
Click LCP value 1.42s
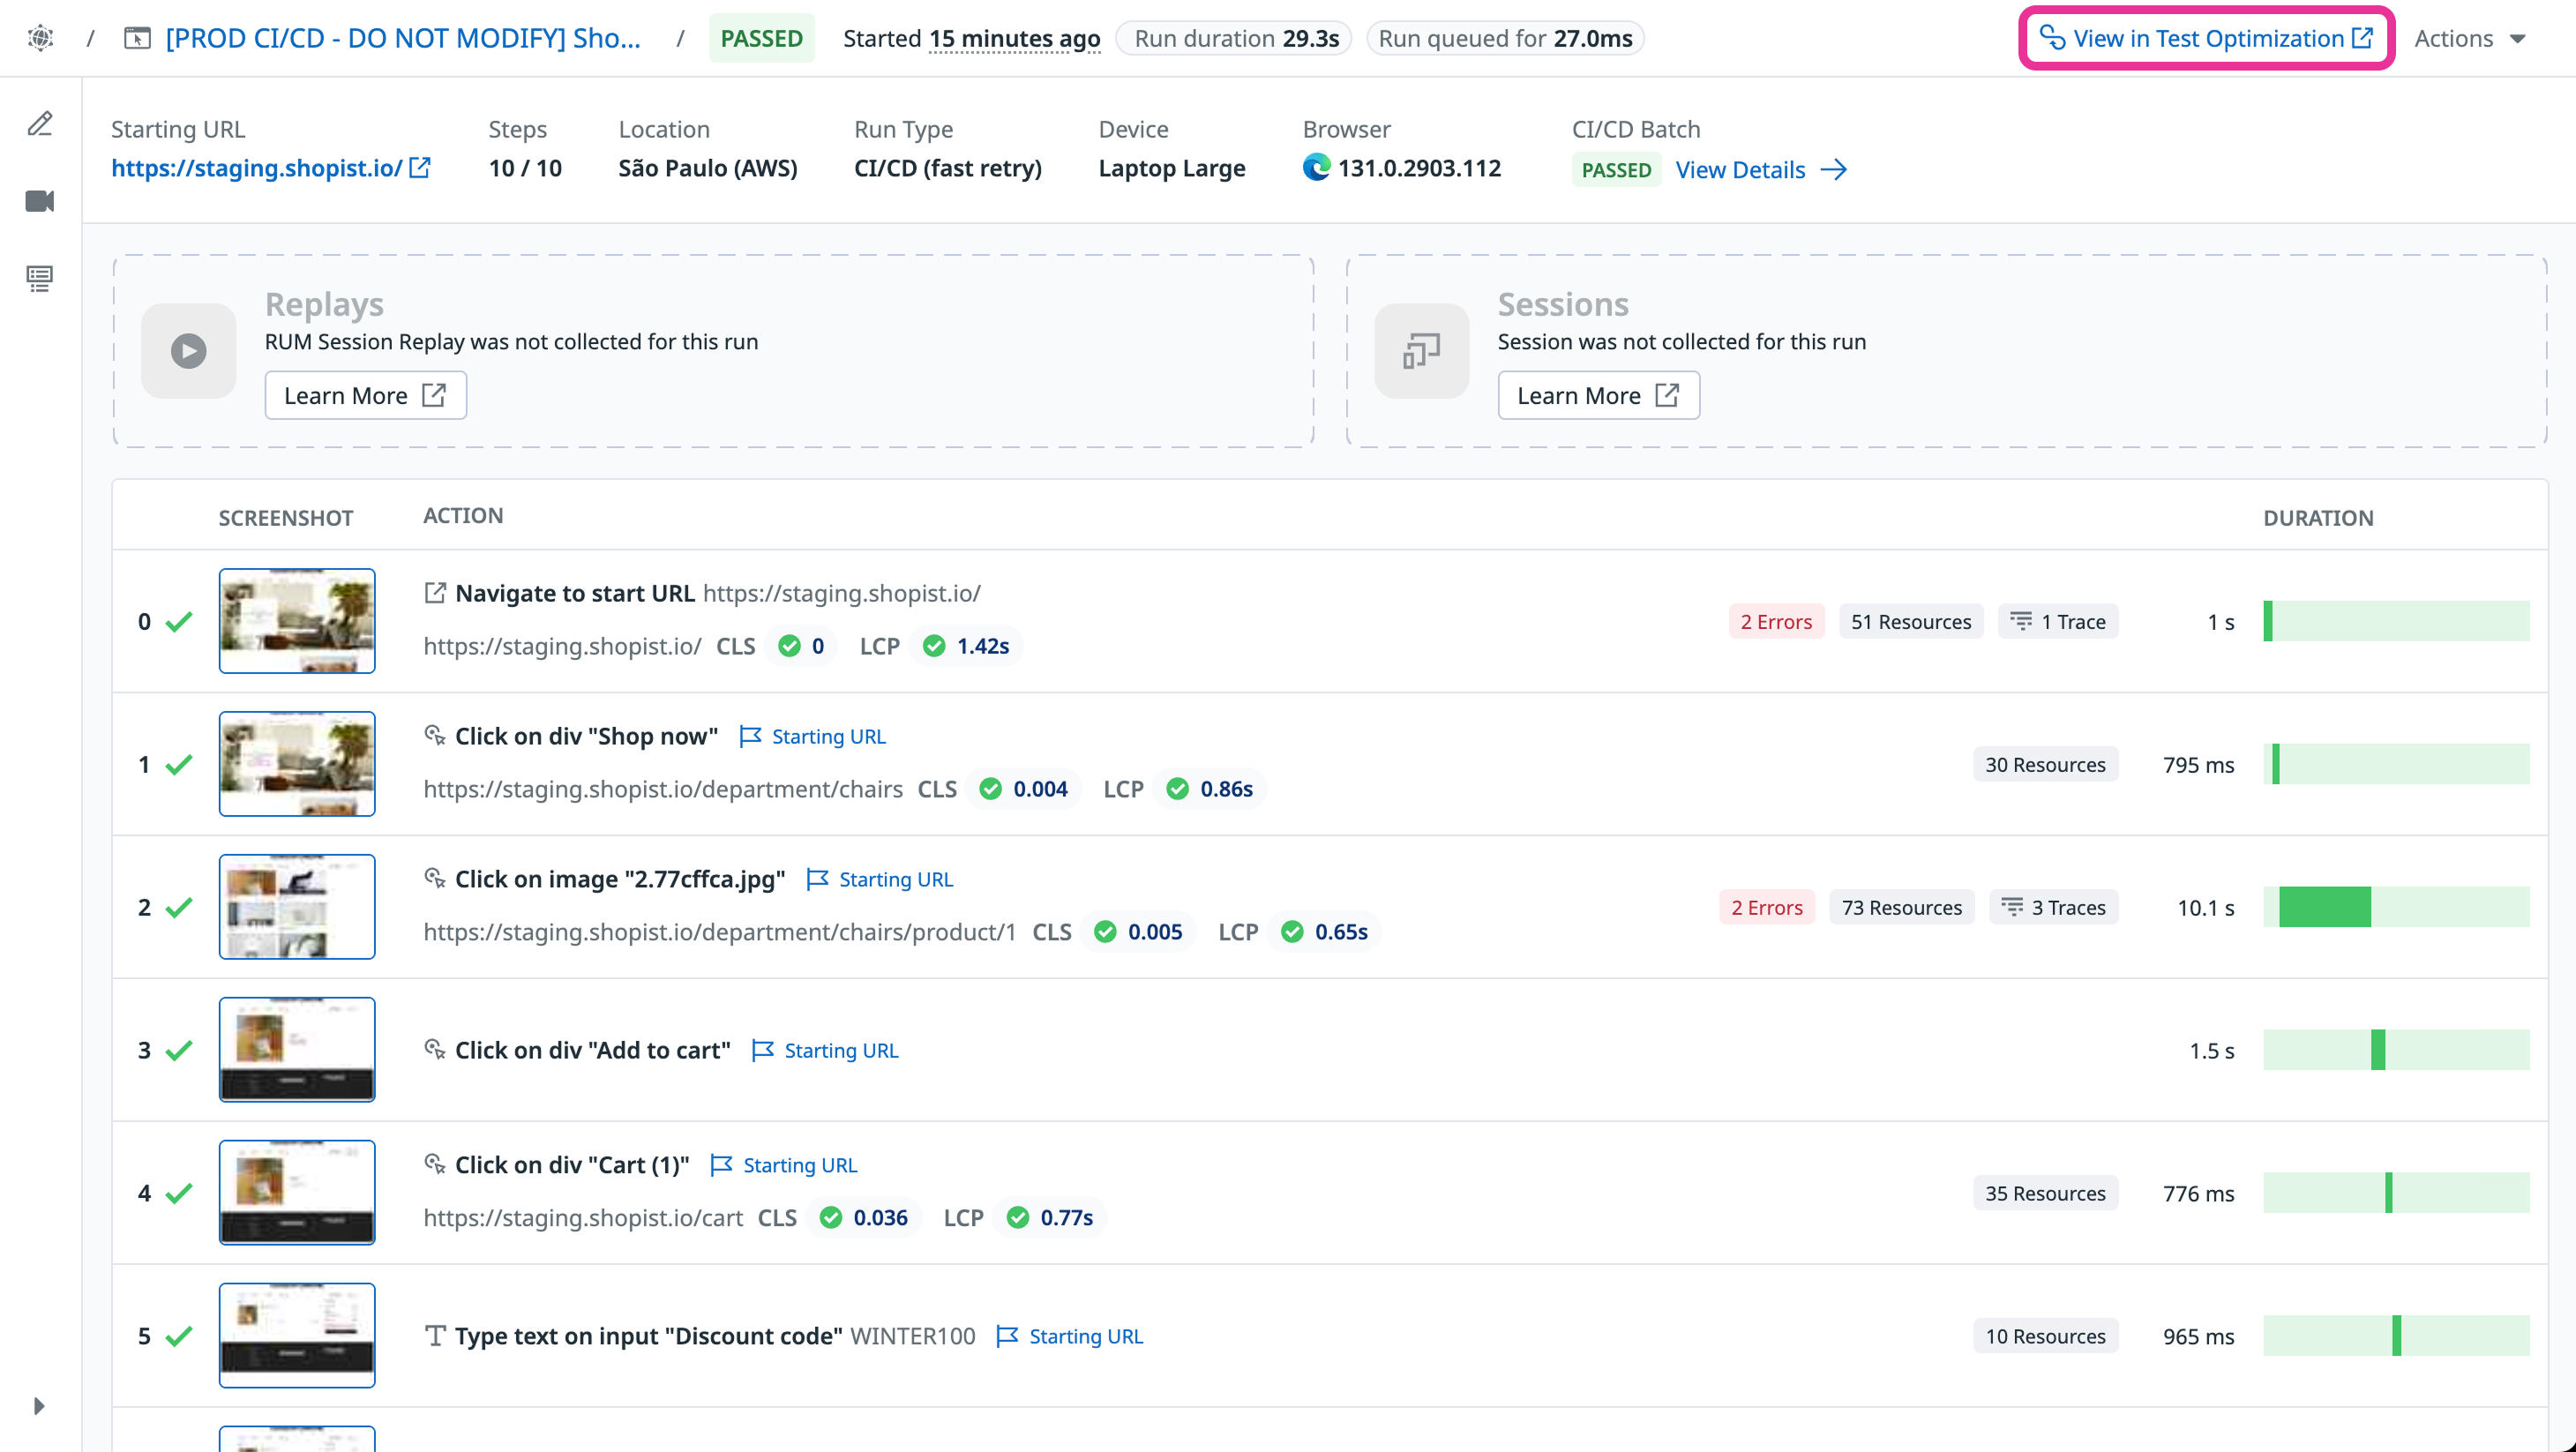[x=982, y=646]
